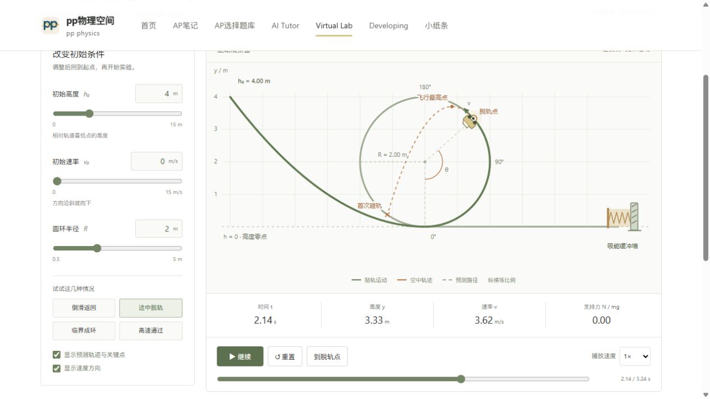Screen dimensions: 710x399
Task: Select the 临界成环 preset
Action: point(84,331)
